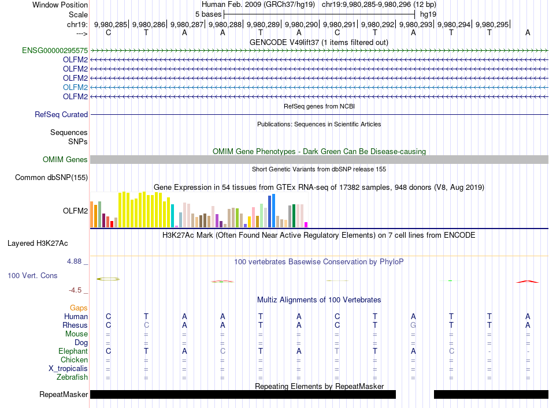The height and width of the screenshot is (408, 549).
Task: Click the chr19:9,980,285-9,980,296 (12 bp) position text
Action: tap(379, 5)
